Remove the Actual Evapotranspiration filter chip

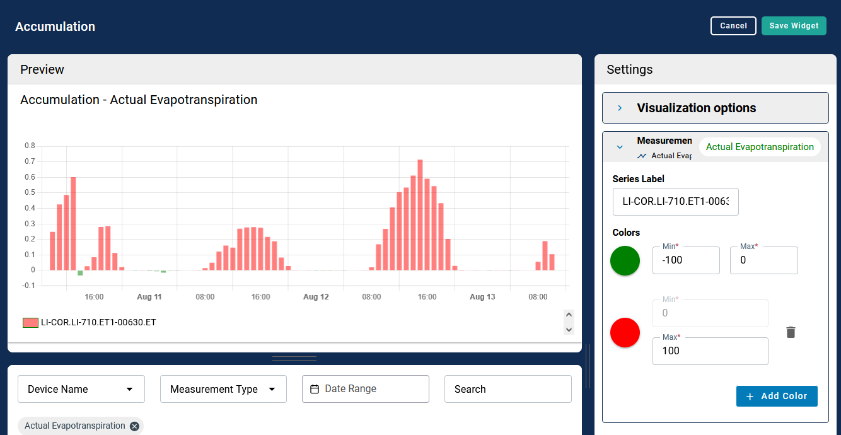pos(134,426)
